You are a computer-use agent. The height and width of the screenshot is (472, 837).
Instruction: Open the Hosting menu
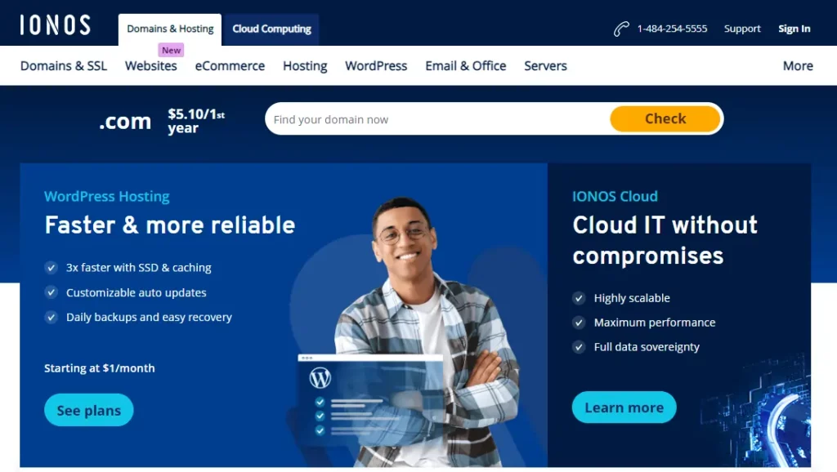305,66
